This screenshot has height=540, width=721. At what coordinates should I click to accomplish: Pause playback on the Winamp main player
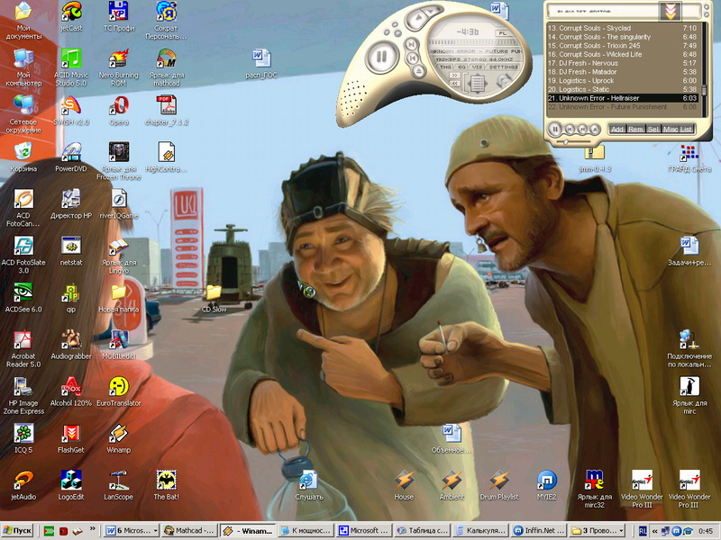(381, 57)
